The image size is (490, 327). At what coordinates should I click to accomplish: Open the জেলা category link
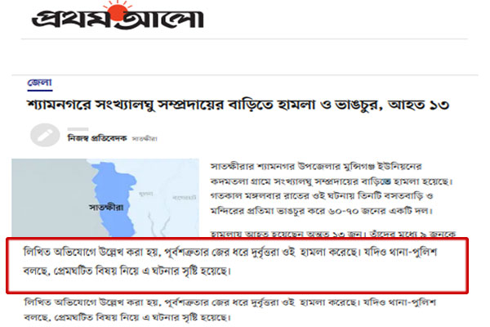(x=40, y=83)
